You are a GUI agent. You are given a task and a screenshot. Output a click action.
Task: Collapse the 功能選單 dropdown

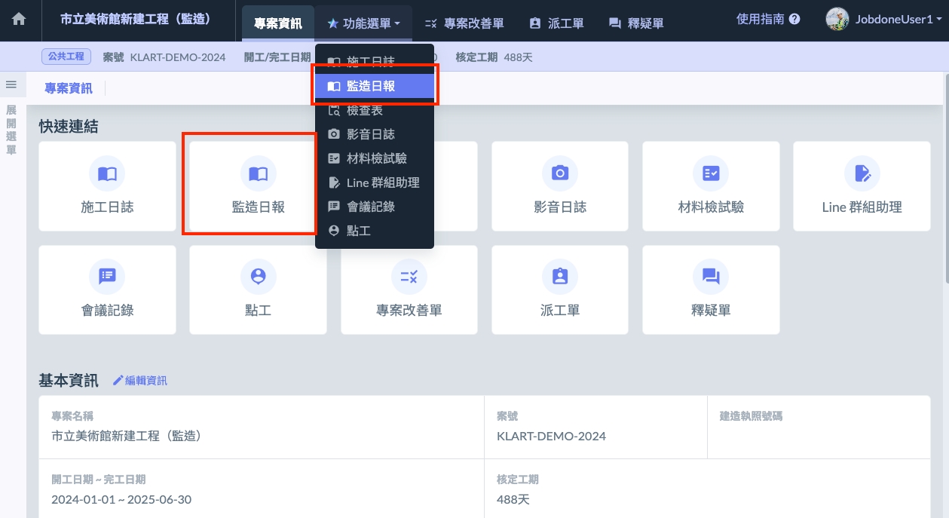(x=363, y=23)
